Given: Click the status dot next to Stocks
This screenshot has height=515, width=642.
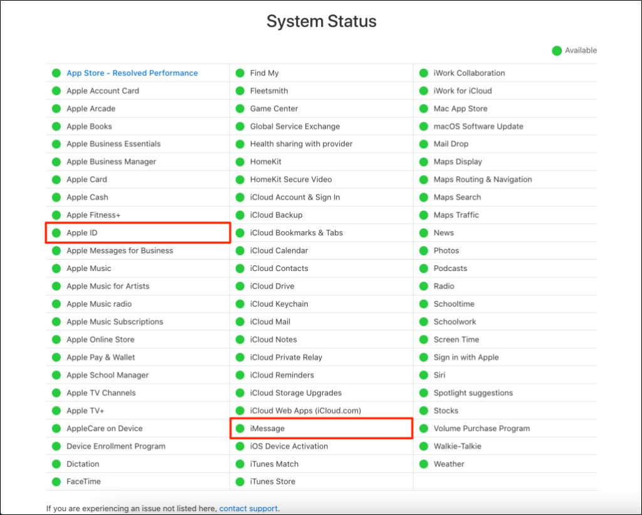Looking at the screenshot, I should pyautogui.click(x=424, y=410).
